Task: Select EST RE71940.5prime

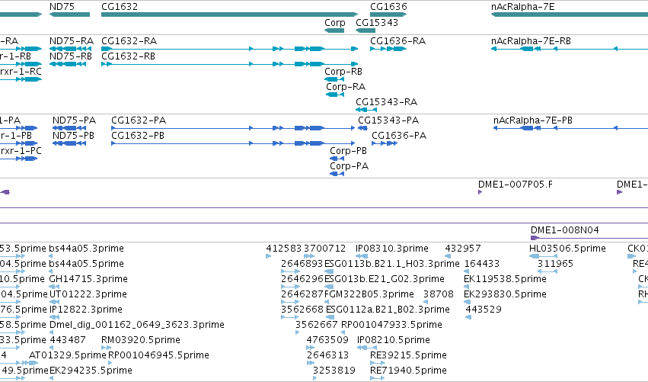Action: coord(408,371)
